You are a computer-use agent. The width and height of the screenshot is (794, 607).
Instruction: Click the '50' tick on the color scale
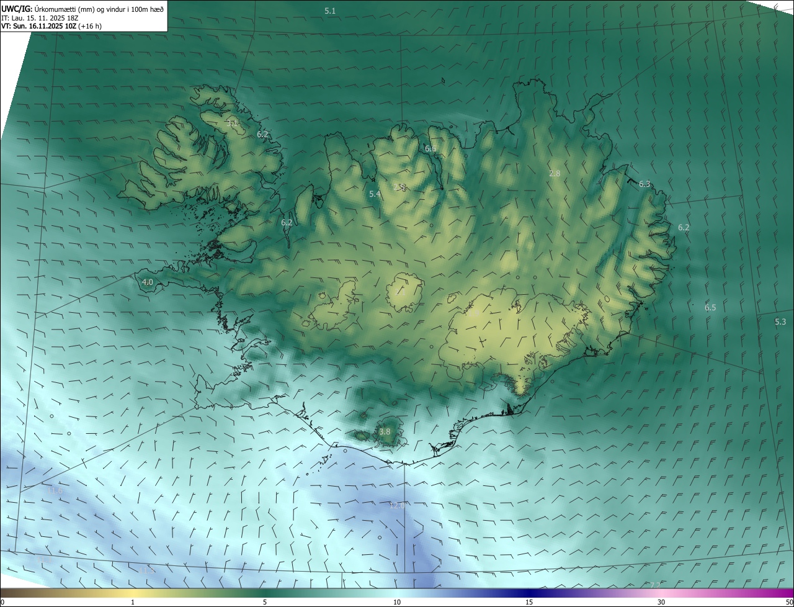tap(789, 602)
